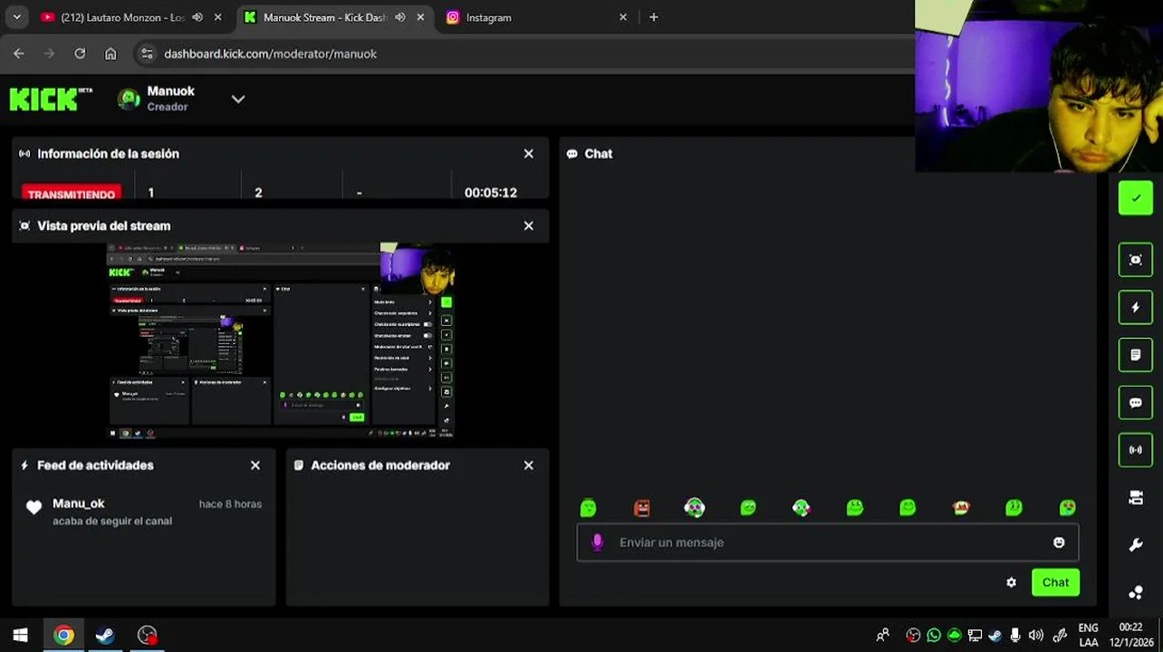Click the address bar URL dashboard.kick.com

tap(270, 53)
